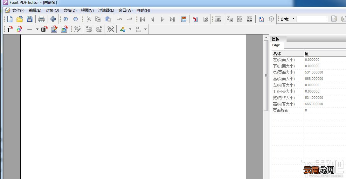Jump to the last page

[x=172, y=19]
